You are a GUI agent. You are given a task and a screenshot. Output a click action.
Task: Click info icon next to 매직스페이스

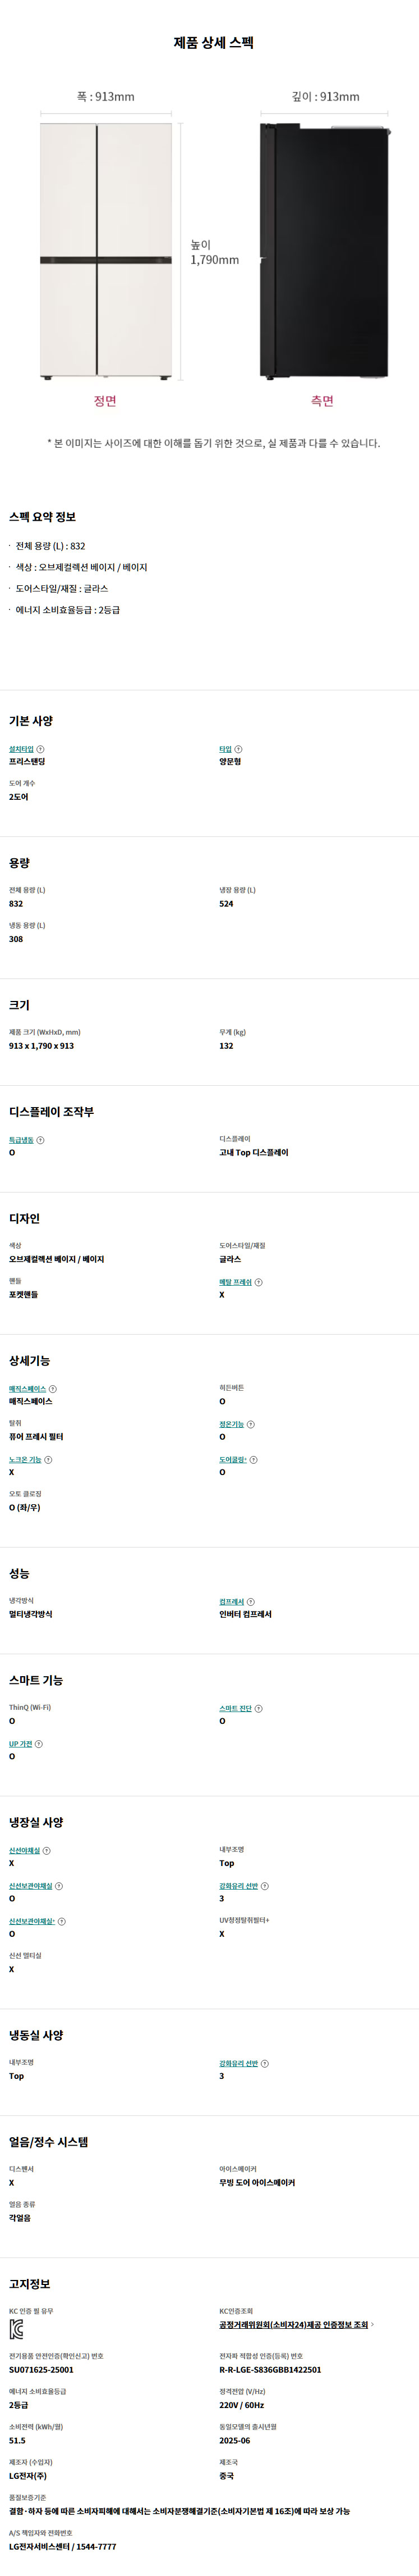pos(53,1389)
